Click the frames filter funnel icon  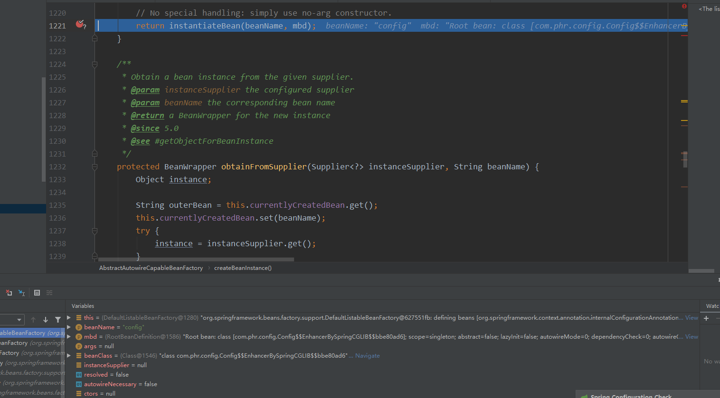(58, 320)
